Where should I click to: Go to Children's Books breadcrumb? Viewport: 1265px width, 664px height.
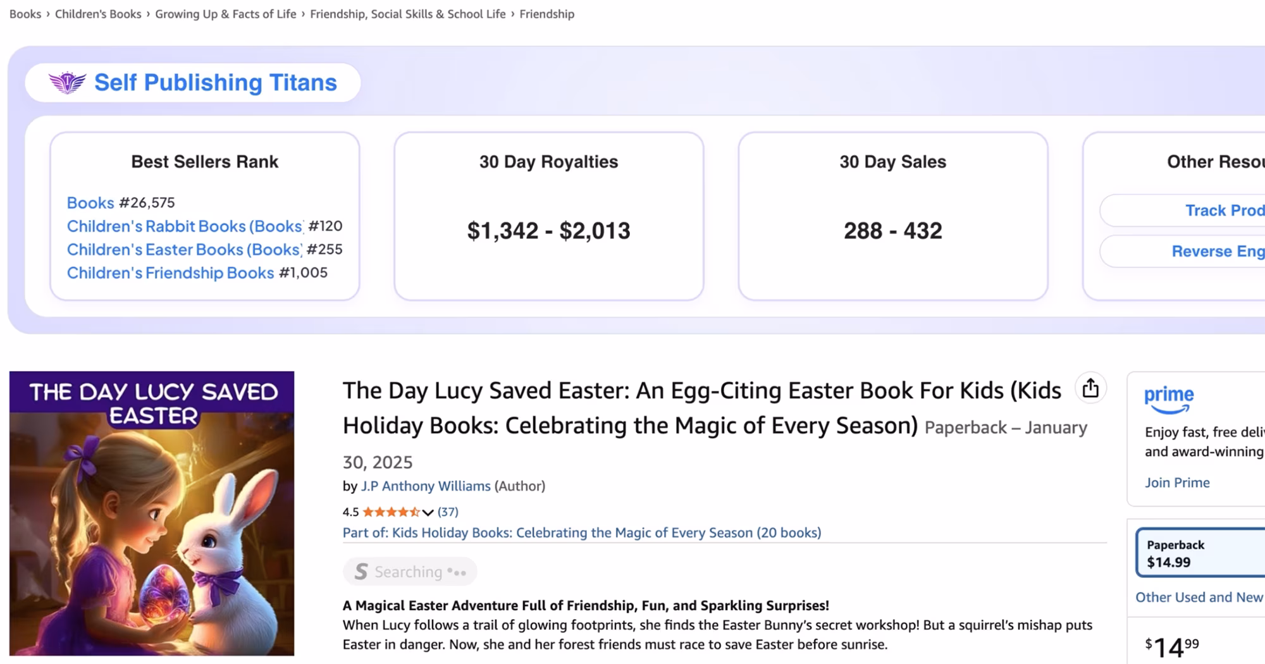98,14
